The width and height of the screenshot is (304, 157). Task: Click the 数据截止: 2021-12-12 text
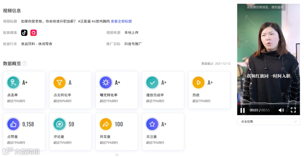pos(216,63)
